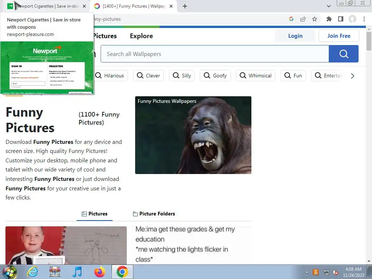Select the Whimsical search tag
Screen dimensions: 372x279
[x=255, y=76]
